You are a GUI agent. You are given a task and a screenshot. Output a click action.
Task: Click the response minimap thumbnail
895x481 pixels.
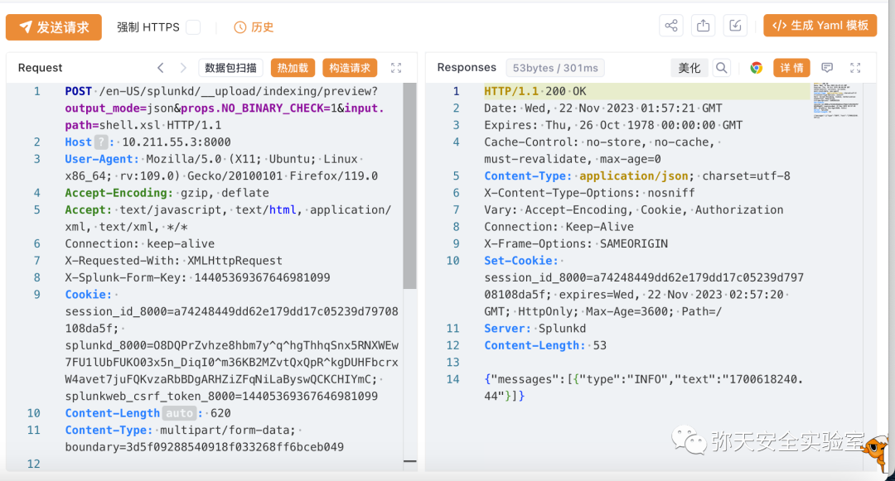[835, 101]
